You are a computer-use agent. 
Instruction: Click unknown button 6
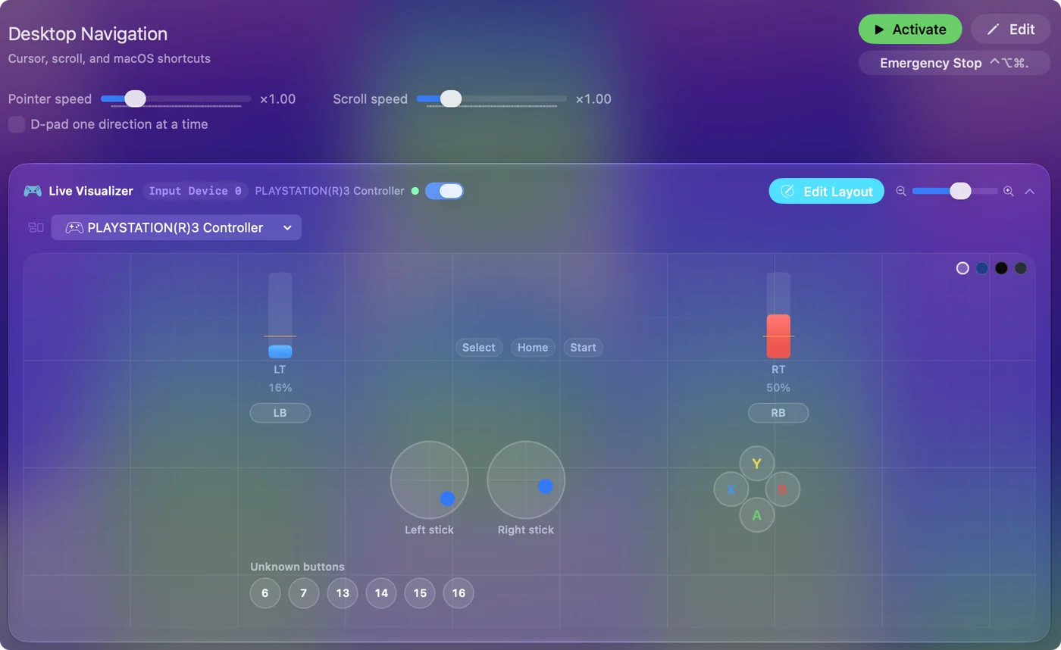click(265, 593)
